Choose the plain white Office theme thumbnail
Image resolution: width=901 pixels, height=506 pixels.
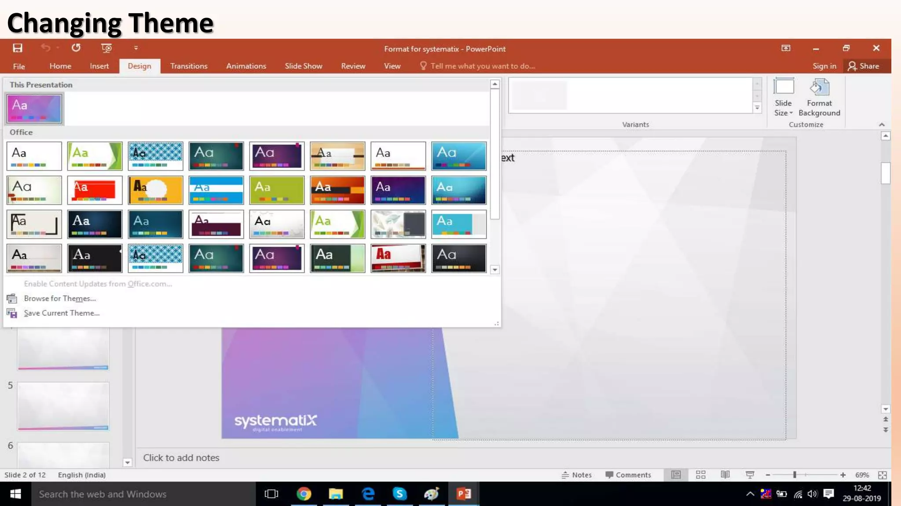(x=34, y=156)
